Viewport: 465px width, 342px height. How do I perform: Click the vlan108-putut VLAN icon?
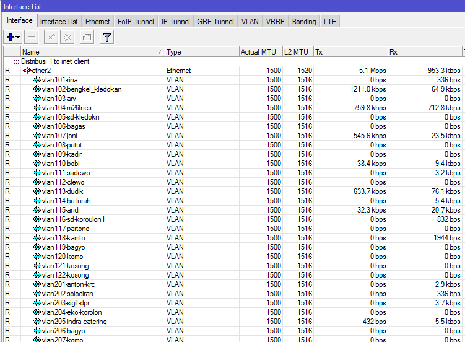tap(37, 145)
